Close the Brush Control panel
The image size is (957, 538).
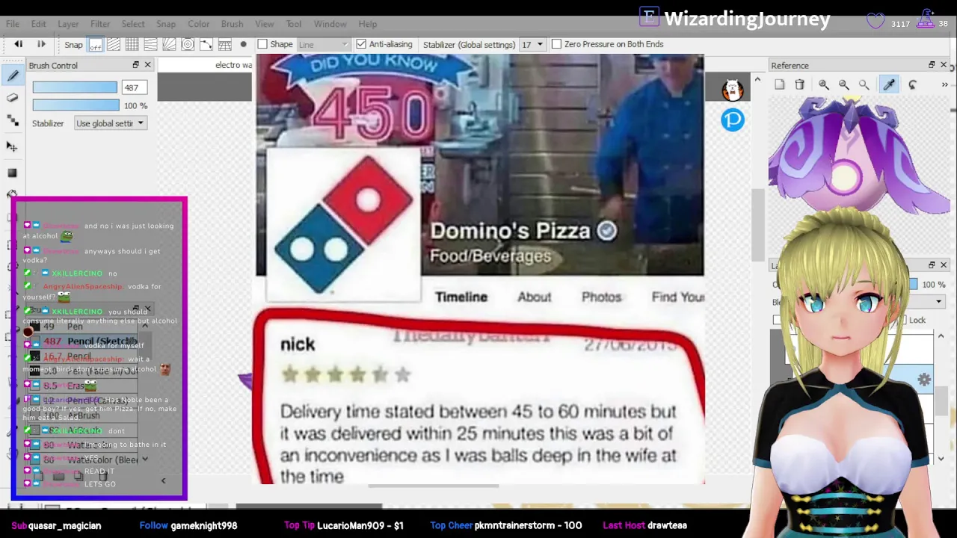click(147, 65)
